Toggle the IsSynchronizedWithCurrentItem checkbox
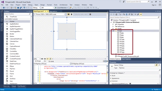This screenshot has height=91, width=162. tap(130, 84)
